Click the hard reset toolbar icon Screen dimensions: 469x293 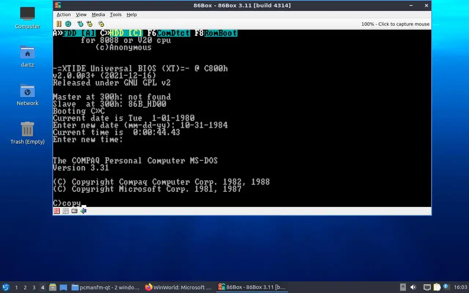point(68,24)
